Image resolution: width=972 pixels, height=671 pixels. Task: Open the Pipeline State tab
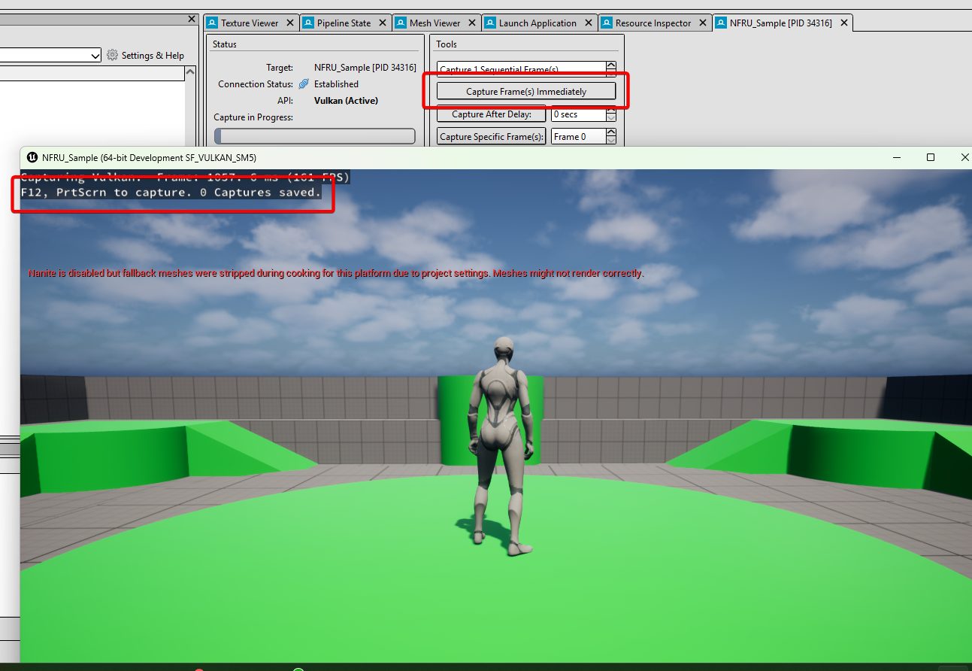(344, 23)
